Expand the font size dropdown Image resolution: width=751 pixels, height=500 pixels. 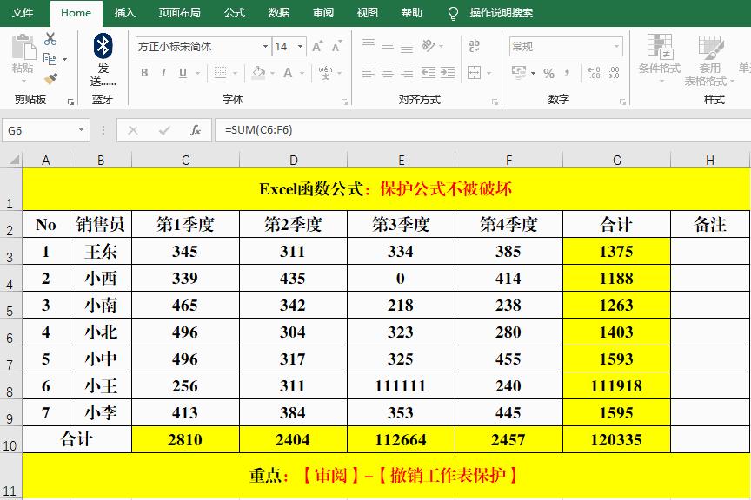point(300,45)
